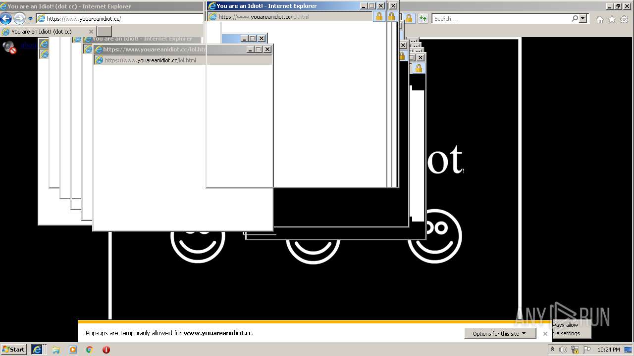Image resolution: width=634 pixels, height=356 pixels.
Task: Click the red Opera taskbar icon
Action: coord(106,350)
